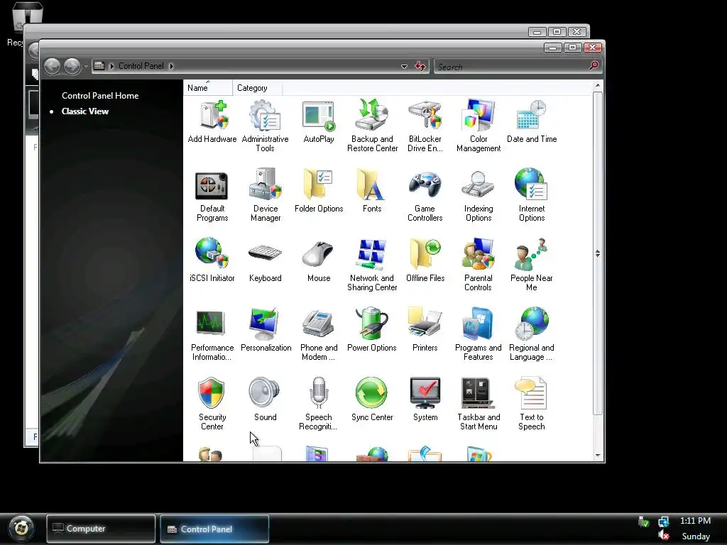Click the scrollbar up arrow
Viewport: 727px width, 545px height.
pyautogui.click(x=598, y=86)
